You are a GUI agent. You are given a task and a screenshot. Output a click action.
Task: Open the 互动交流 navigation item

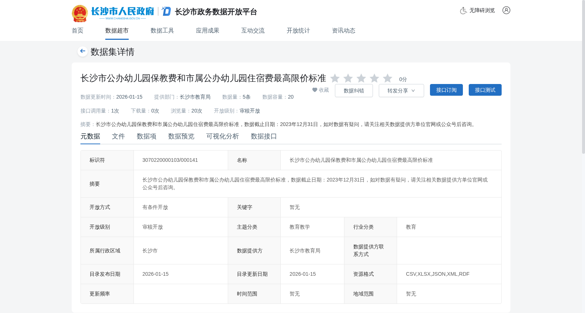click(253, 31)
